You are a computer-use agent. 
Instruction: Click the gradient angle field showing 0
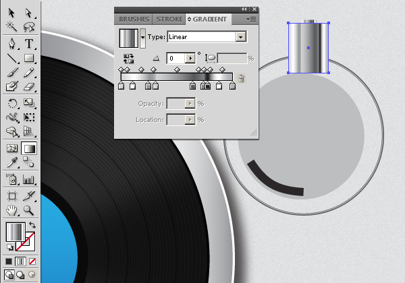176,59
